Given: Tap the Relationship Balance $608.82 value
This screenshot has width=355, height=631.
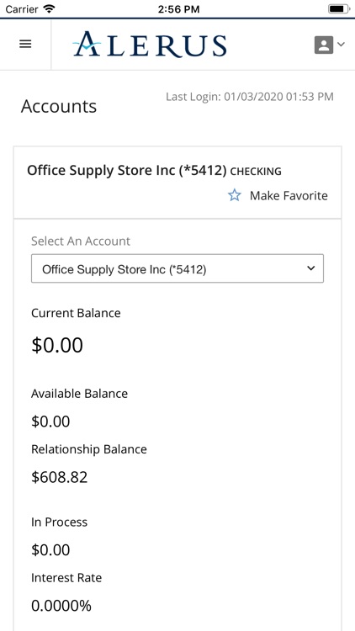Looking at the screenshot, I should 60,477.
